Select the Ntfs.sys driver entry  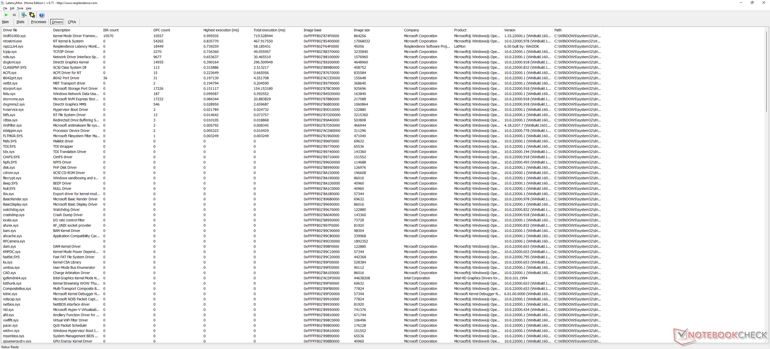9,115
